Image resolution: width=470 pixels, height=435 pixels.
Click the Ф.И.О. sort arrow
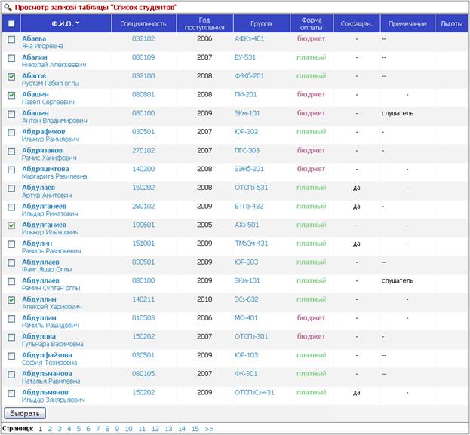[78, 23]
